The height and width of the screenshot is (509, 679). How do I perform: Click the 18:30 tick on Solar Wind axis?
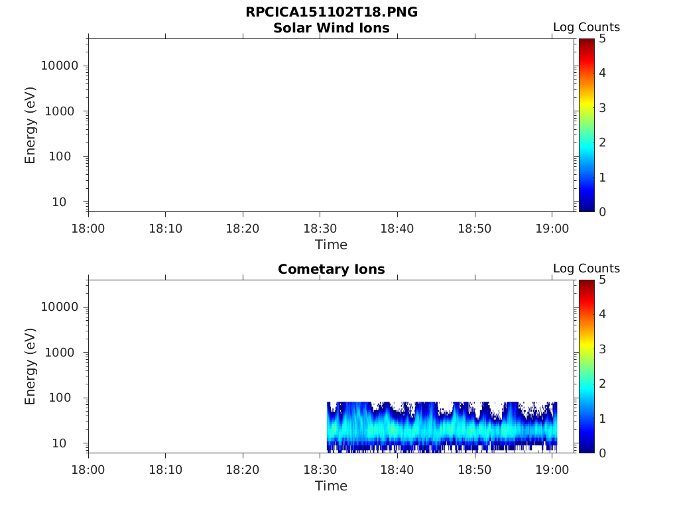coord(320,229)
